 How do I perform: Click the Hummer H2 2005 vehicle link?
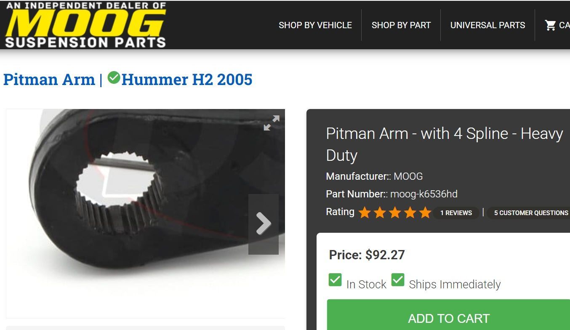pyautogui.click(x=187, y=79)
